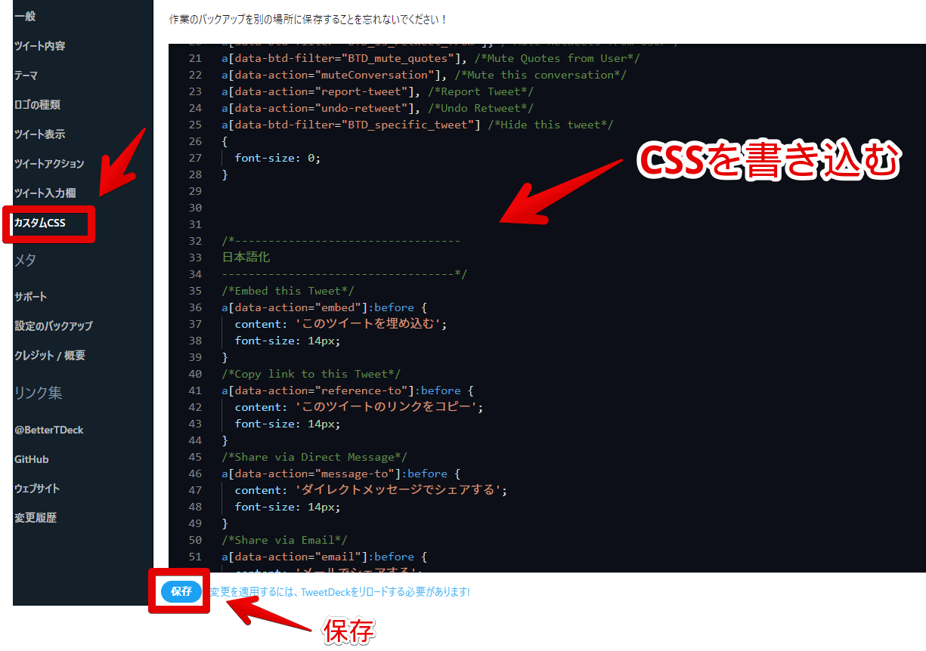Image resolution: width=926 pixels, height=651 pixels.
Task: Open the ロゴの種類 section
Action: [x=37, y=104]
